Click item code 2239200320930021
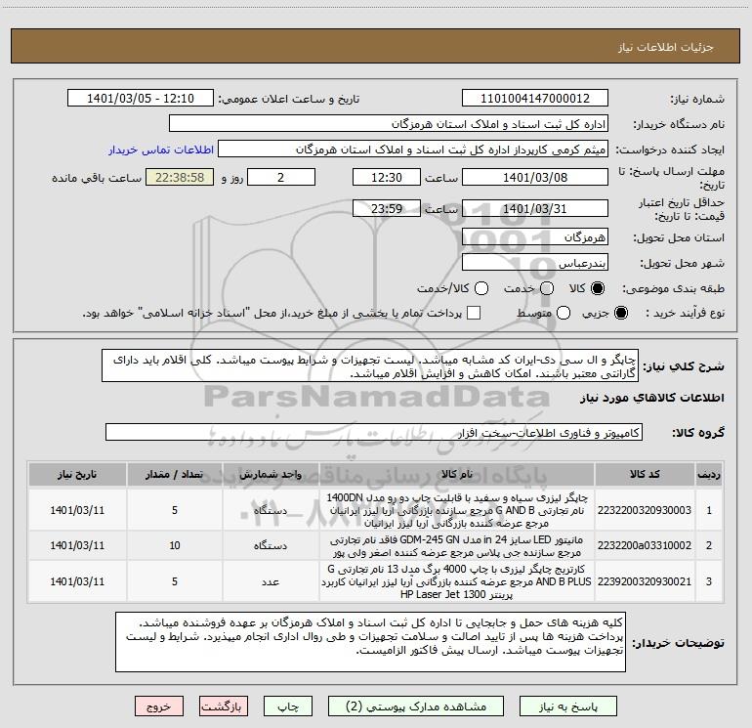 645,581
